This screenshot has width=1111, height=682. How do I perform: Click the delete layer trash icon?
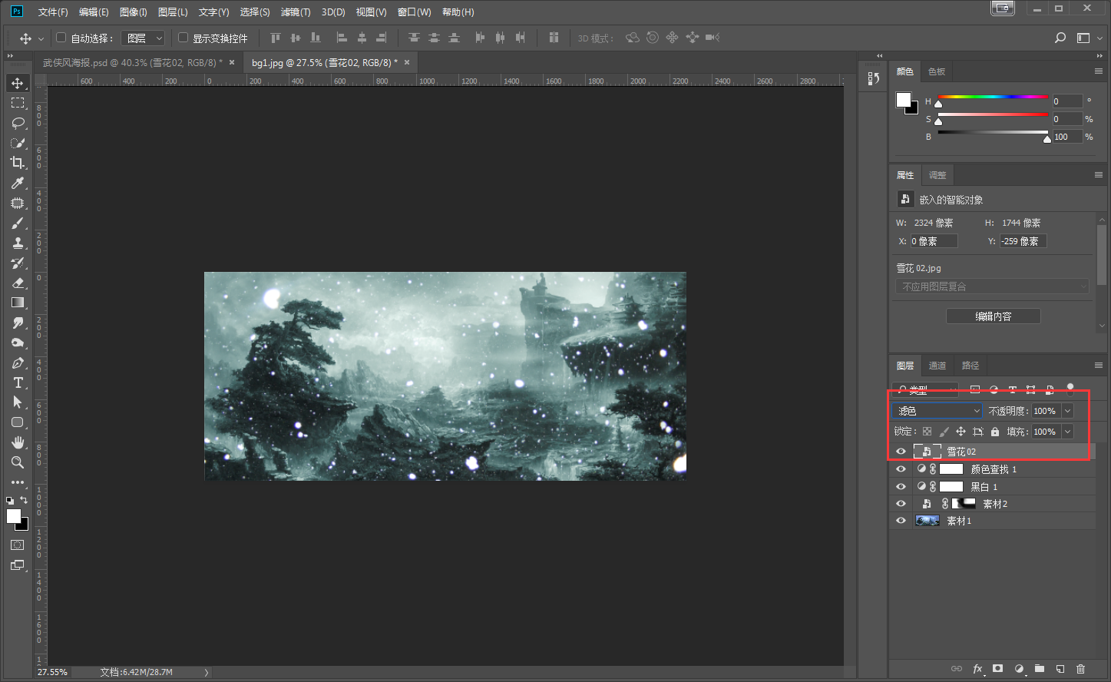[1081, 669]
